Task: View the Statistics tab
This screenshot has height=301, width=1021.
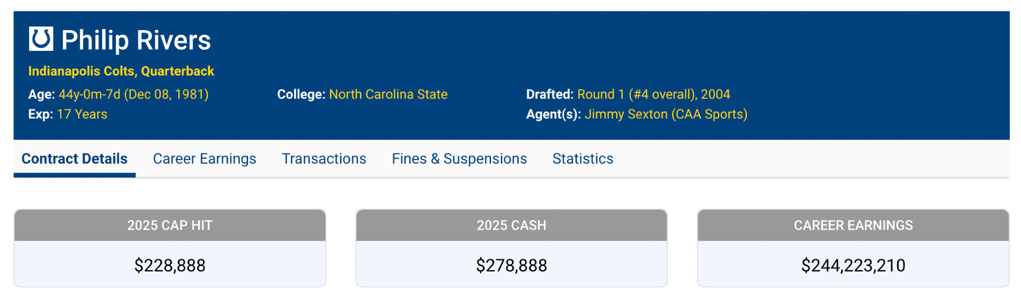Action: pyautogui.click(x=582, y=159)
